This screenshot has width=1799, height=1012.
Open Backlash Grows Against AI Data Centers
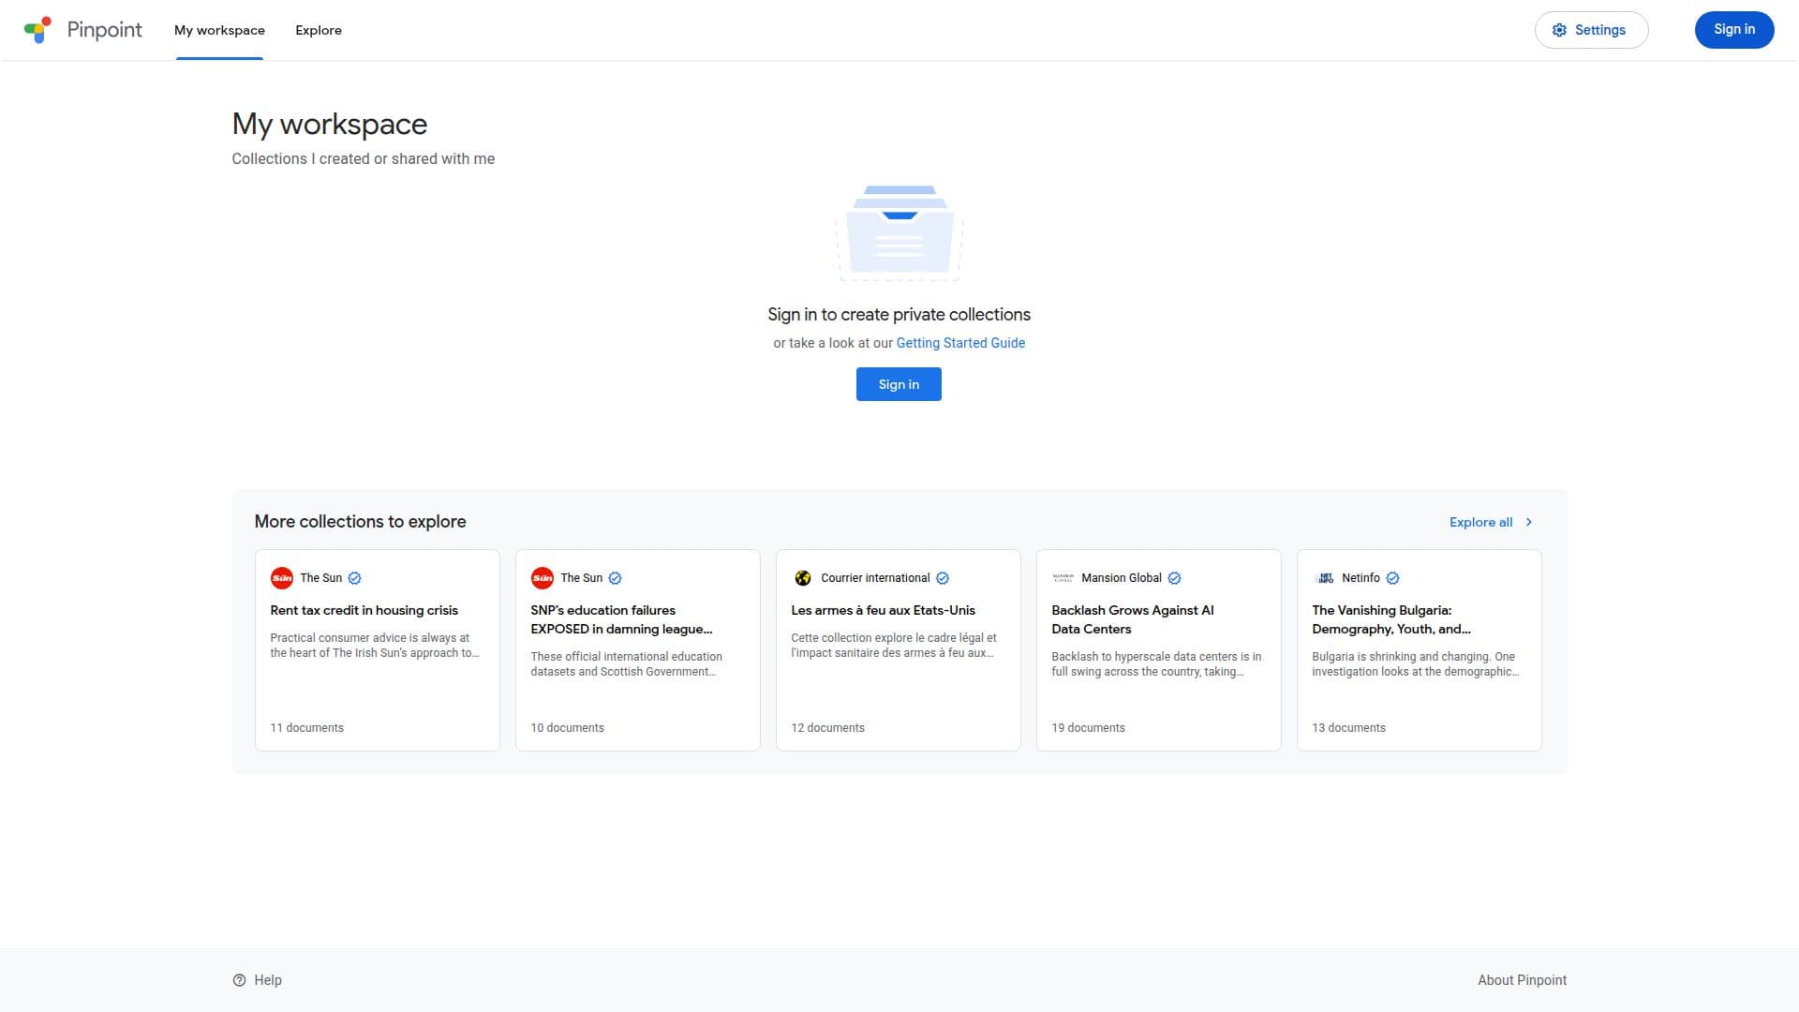(x=1159, y=650)
